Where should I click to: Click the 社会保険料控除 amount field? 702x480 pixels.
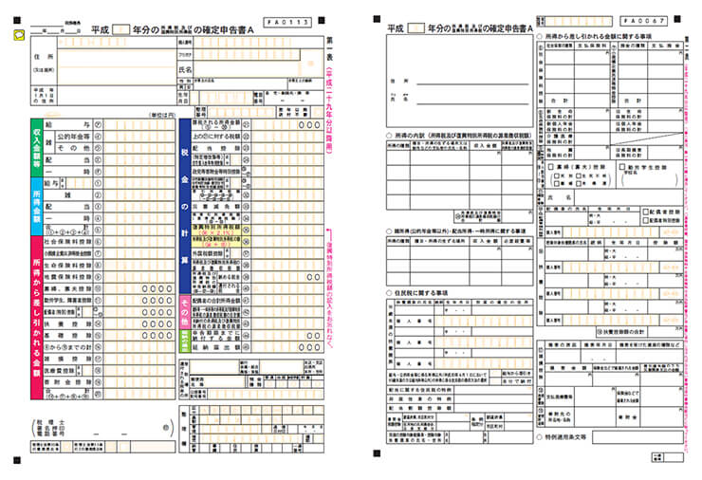click(139, 242)
